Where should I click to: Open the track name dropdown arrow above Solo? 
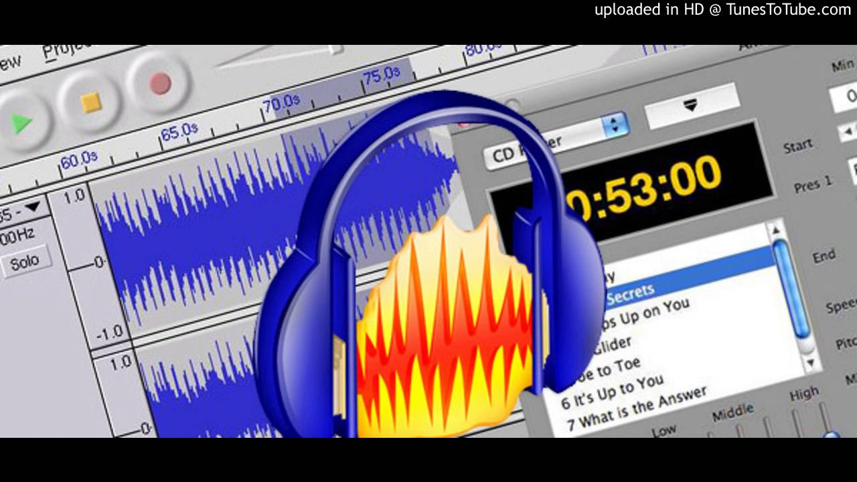(x=31, y=207)
